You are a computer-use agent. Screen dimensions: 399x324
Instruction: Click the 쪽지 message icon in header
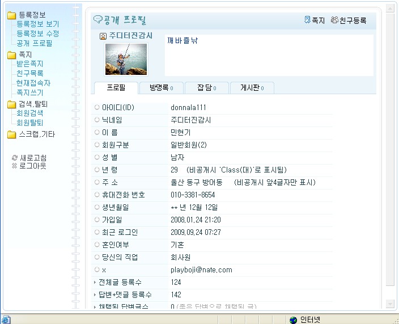click(x=307, y=20)
